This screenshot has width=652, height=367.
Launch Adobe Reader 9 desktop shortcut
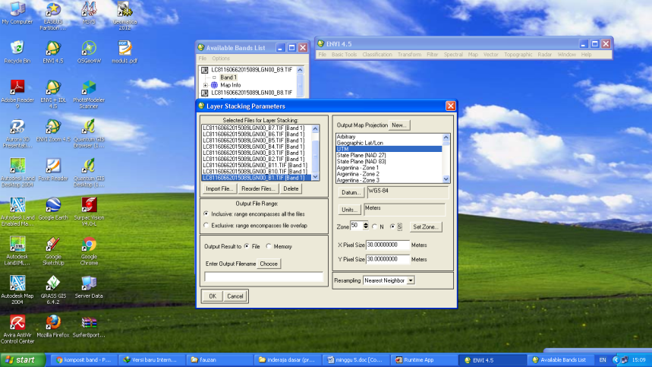point(17,94)
